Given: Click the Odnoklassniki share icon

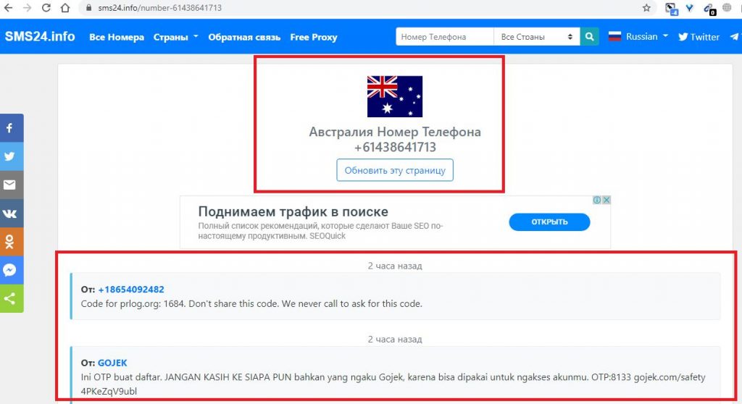Looking at the screenshot, I should pos(10,242).
